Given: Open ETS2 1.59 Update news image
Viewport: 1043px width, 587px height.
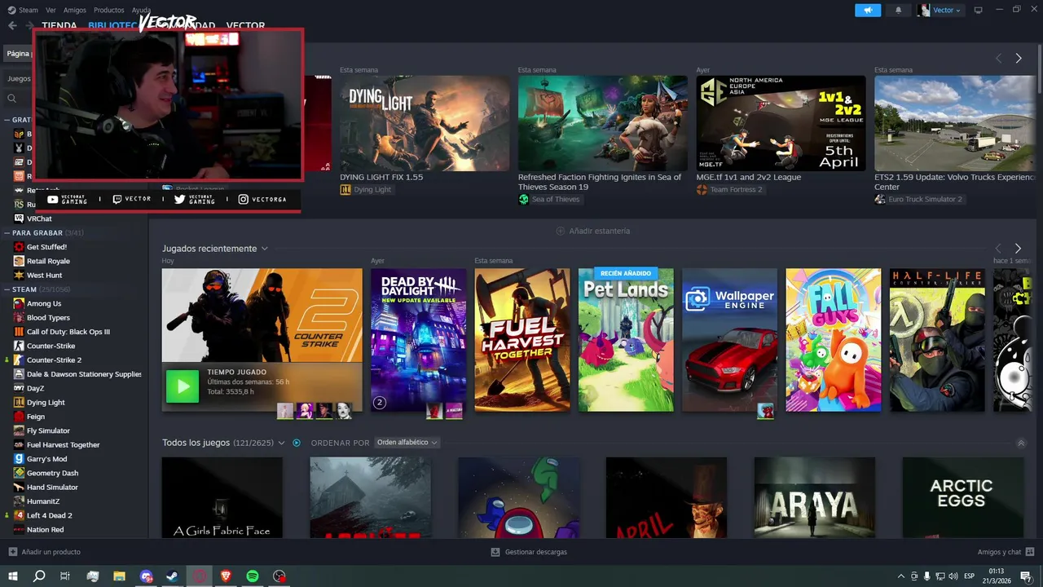Looking at the screenshot, I should (955, 123).
